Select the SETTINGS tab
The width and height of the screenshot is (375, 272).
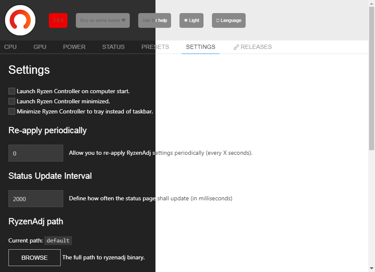[201, 47]
